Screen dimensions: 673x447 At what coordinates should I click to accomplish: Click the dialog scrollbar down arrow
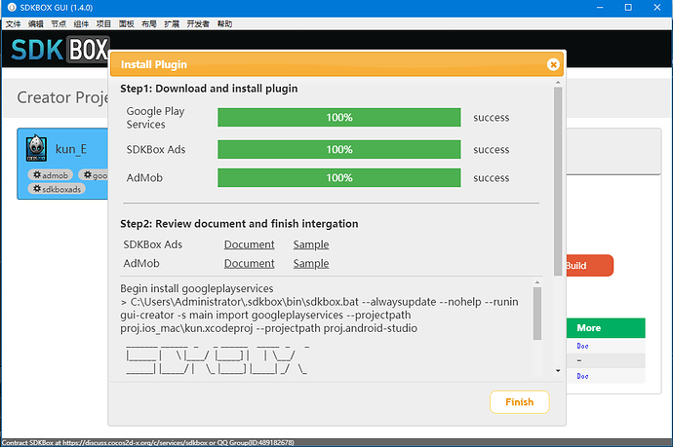[x=558, y=371]
